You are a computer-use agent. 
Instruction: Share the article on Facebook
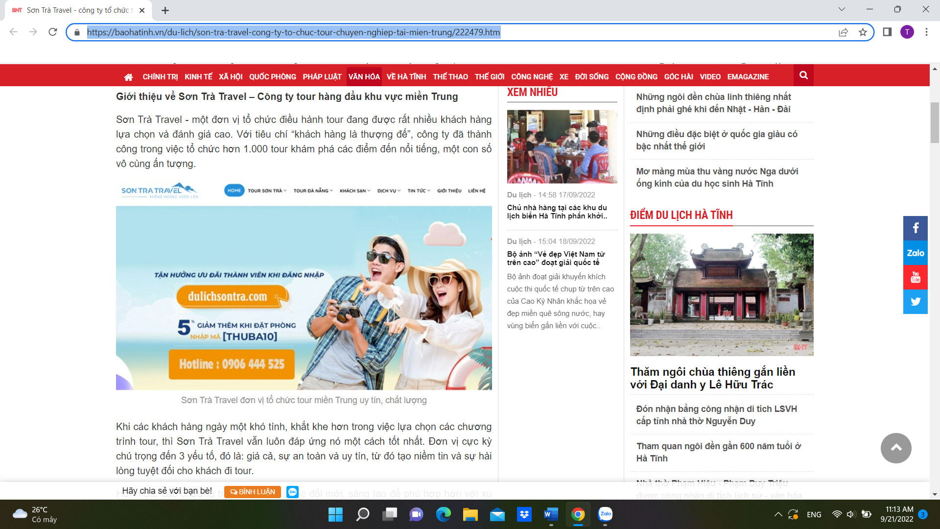(x=916, y=228)
